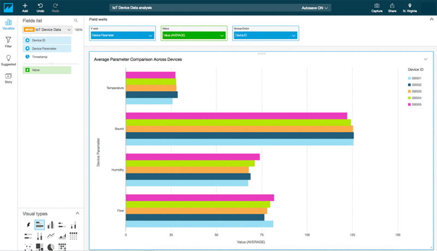Viewport: 437px width, 251px height.
Task: Open the Story panel
Action: pos(8,78)
